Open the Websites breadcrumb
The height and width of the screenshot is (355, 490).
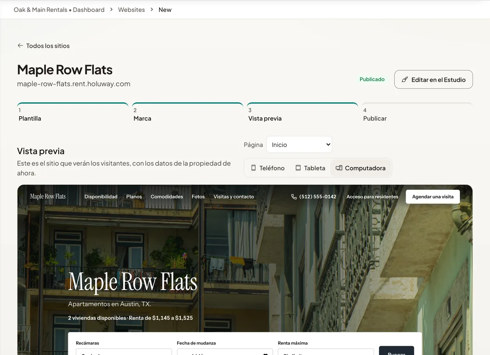(x=131, y=10)
